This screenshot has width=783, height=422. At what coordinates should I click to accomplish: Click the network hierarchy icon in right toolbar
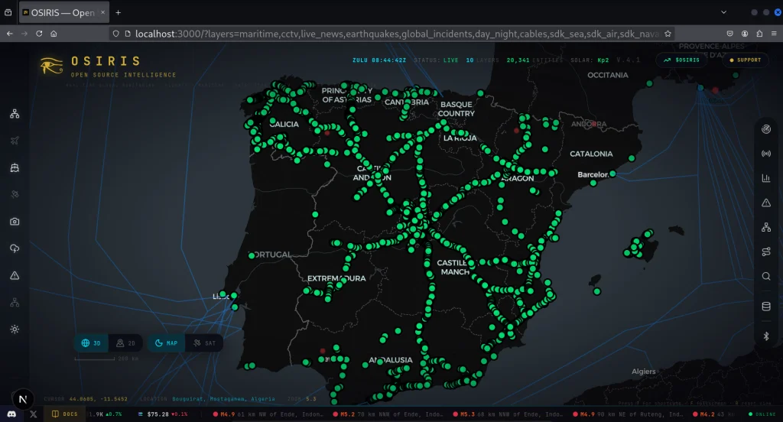766,227
